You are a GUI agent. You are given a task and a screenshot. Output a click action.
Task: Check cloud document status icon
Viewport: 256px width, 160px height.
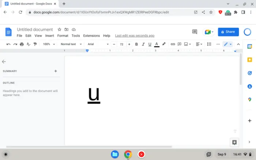[x=74, y=30]
